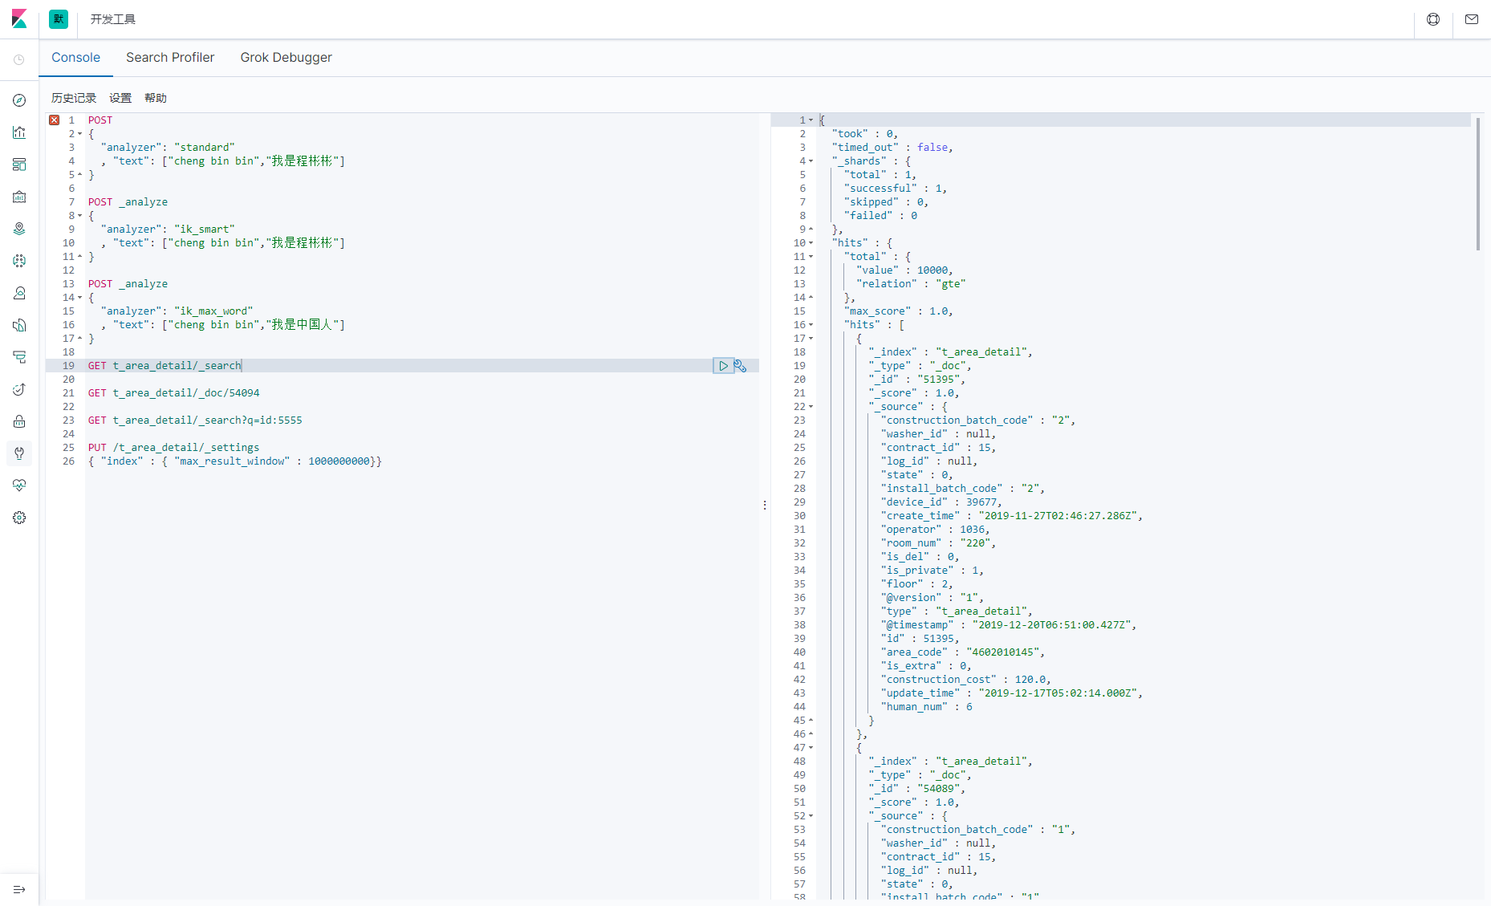Click "ik_max_word" analyzer text

click(213, 311)
